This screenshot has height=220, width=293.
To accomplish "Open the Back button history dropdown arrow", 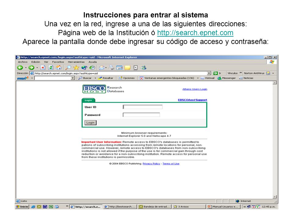I will pos(26,68).
